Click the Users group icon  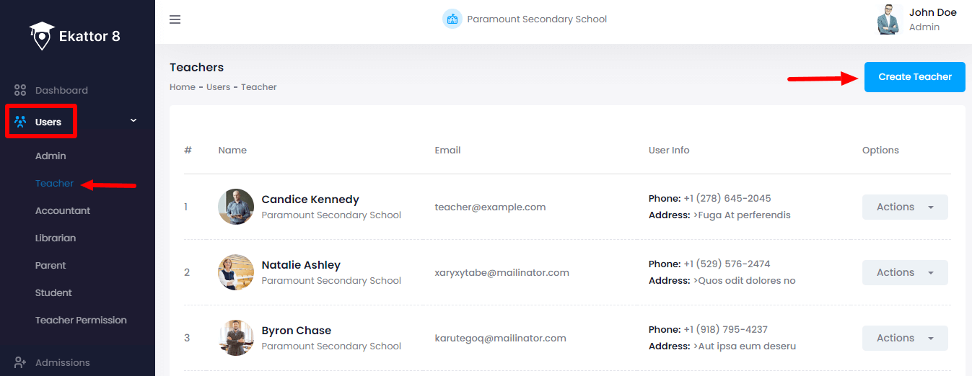tap(20, 122)
